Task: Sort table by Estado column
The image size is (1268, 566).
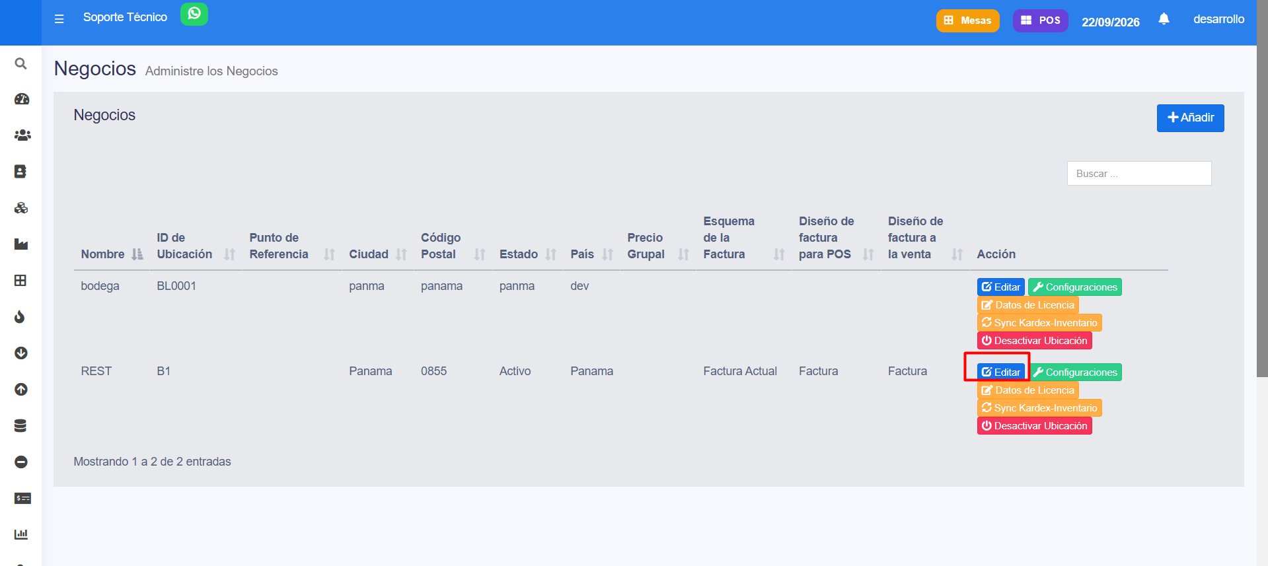Action: (x=527, y=254)
